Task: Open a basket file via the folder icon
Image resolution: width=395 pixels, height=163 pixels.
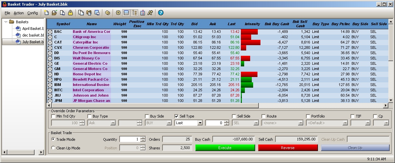Action: pos(54,13)
